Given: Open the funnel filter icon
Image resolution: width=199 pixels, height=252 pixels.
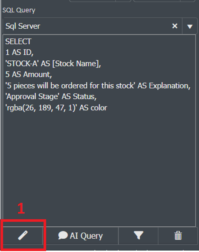Looking at the screenshot, I should click(x=138, y=236).
